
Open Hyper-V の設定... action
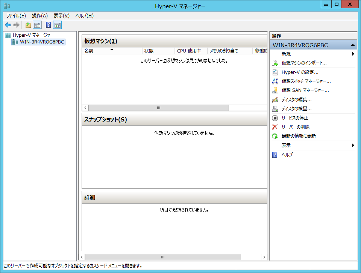tap(300, 72)
